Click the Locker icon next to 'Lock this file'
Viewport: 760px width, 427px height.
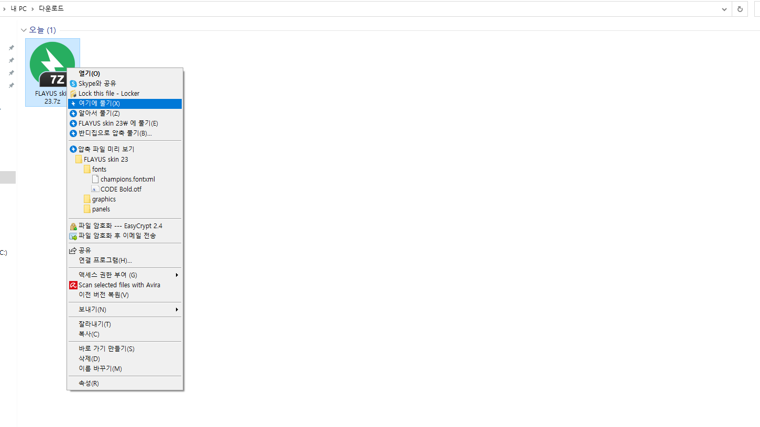(x=73, y=94)
